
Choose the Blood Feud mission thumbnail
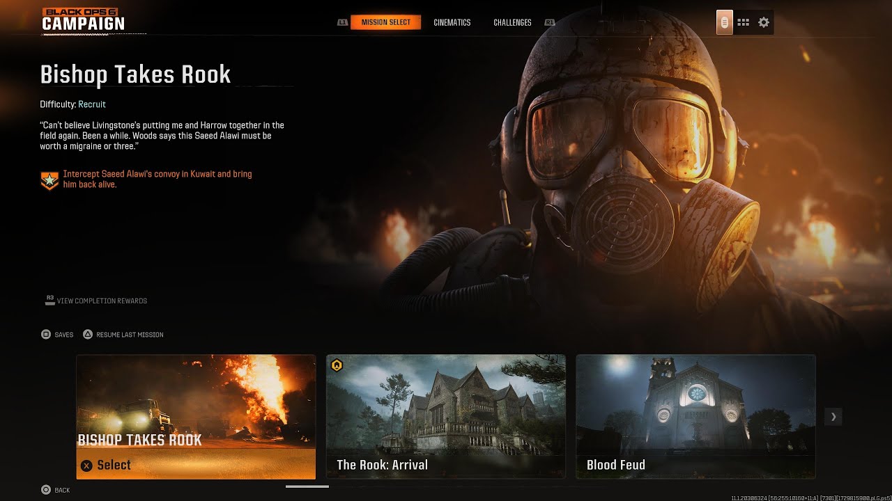click(x=695, y=417)
